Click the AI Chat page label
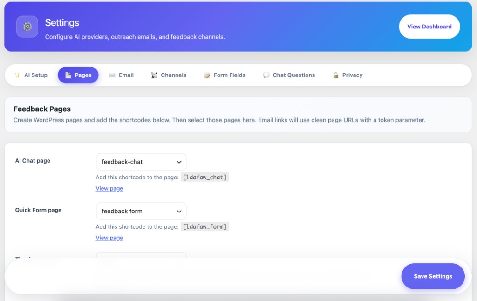This screenshot has width=477, height=301. pos(33,161)
